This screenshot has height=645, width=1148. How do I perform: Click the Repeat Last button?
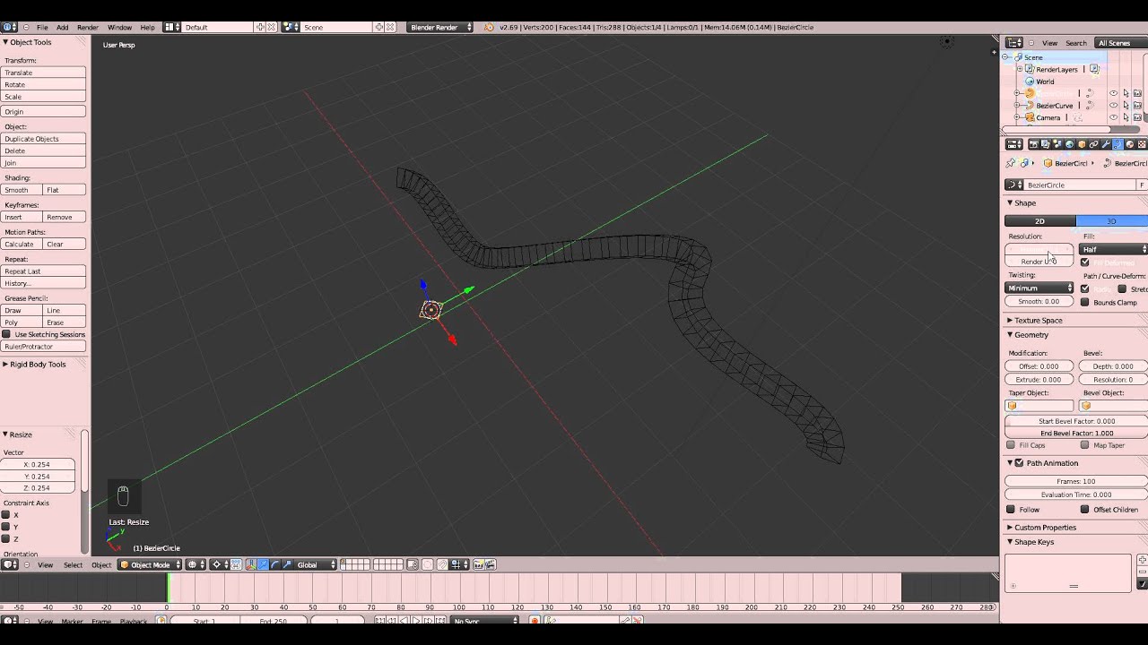(44, 271)
